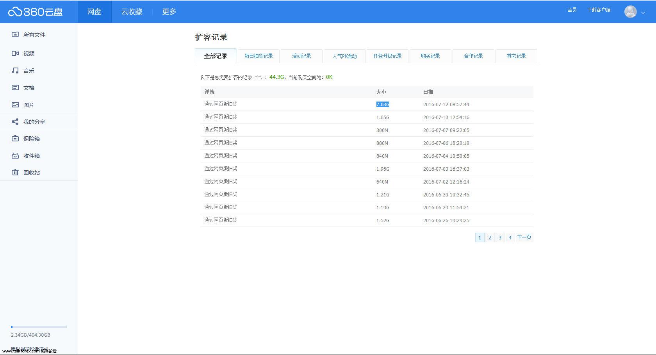
Task: Switch to the 活动记录 tab
Action: tap(301, 56)
